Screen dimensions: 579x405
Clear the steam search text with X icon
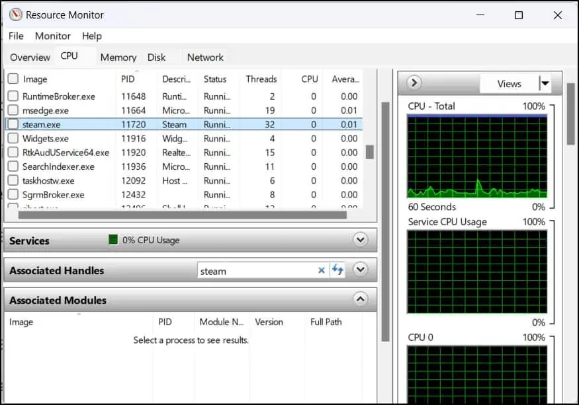tap(322, 270)
